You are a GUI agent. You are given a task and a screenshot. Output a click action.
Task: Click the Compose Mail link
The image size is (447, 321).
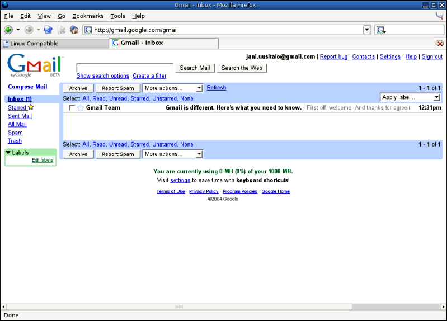click(27, 87)
